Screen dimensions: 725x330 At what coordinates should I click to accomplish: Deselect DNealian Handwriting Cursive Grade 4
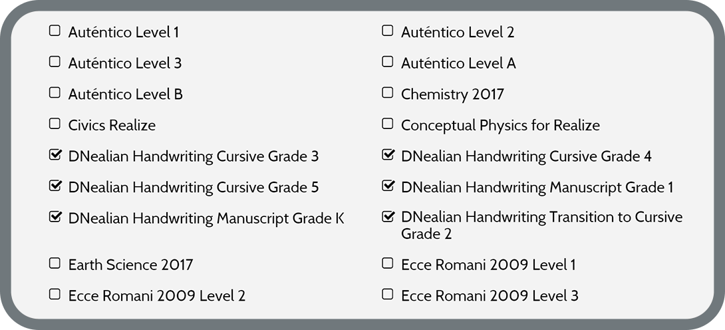pos(388,155)
